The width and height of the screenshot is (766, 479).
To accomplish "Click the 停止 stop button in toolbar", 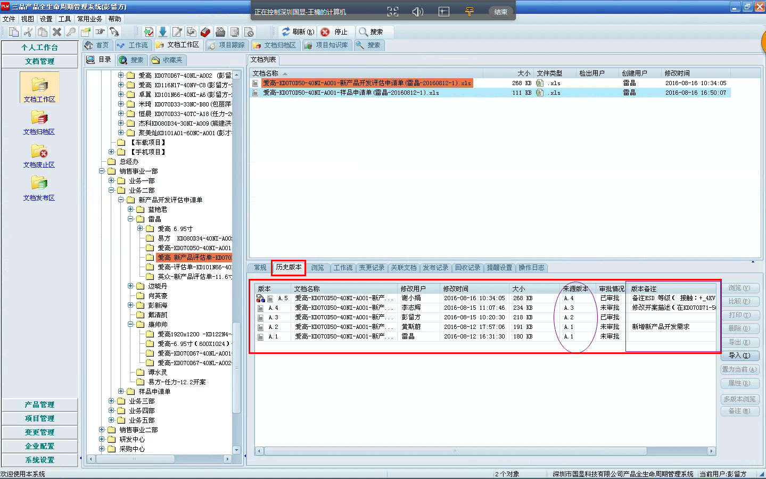I will [x=334, y=32].
